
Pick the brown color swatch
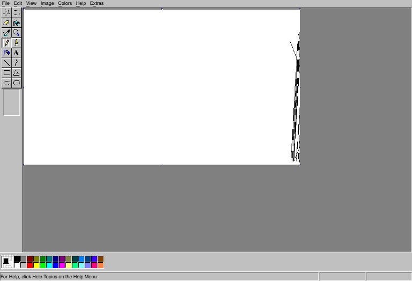pos(101,259)
